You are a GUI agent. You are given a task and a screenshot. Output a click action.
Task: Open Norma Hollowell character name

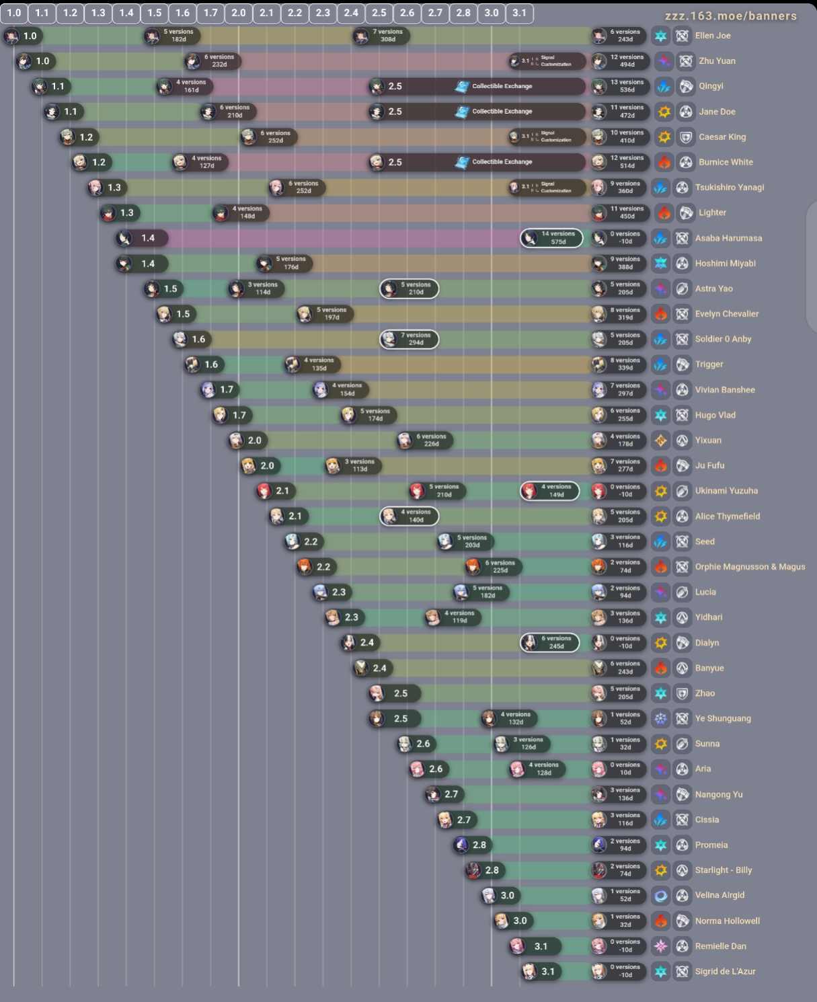[x=728, y=921]
